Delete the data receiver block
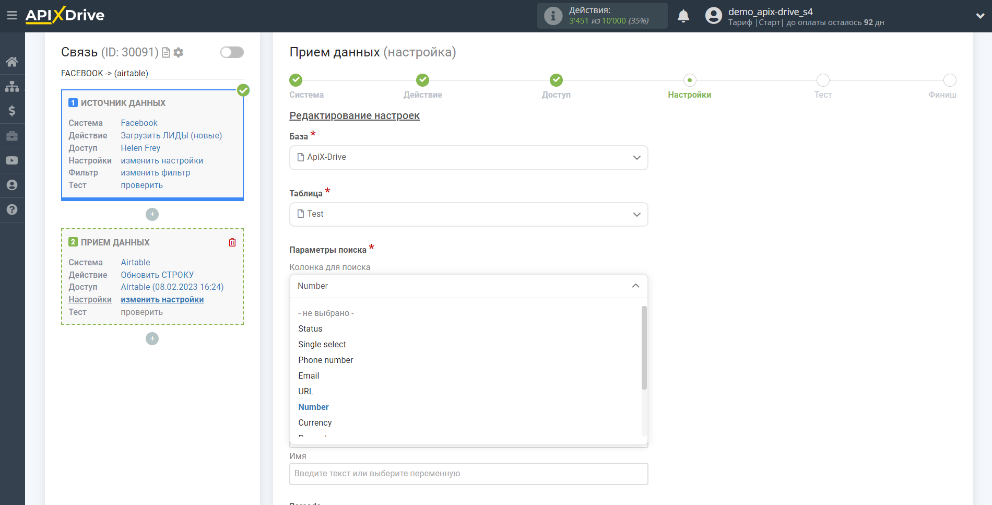This screenshot has width=992, height=505. click(232, 242)
